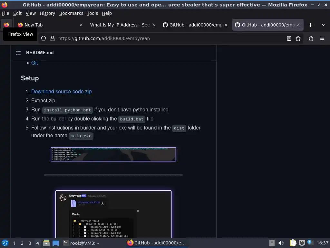Minimize the Firefox window
The image size is (330, 248).
click(x=312, y=5)
